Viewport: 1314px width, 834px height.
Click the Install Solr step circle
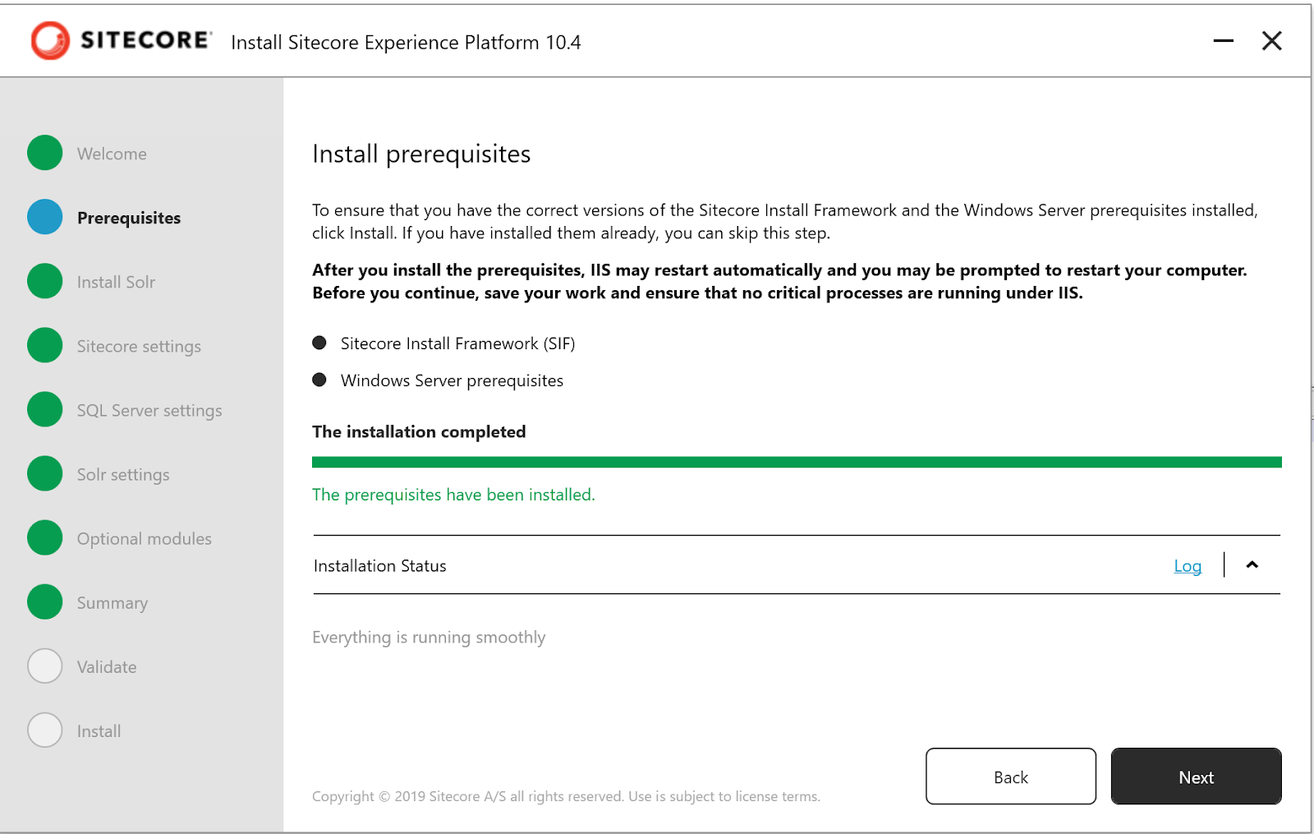click(x=45, y=281)
